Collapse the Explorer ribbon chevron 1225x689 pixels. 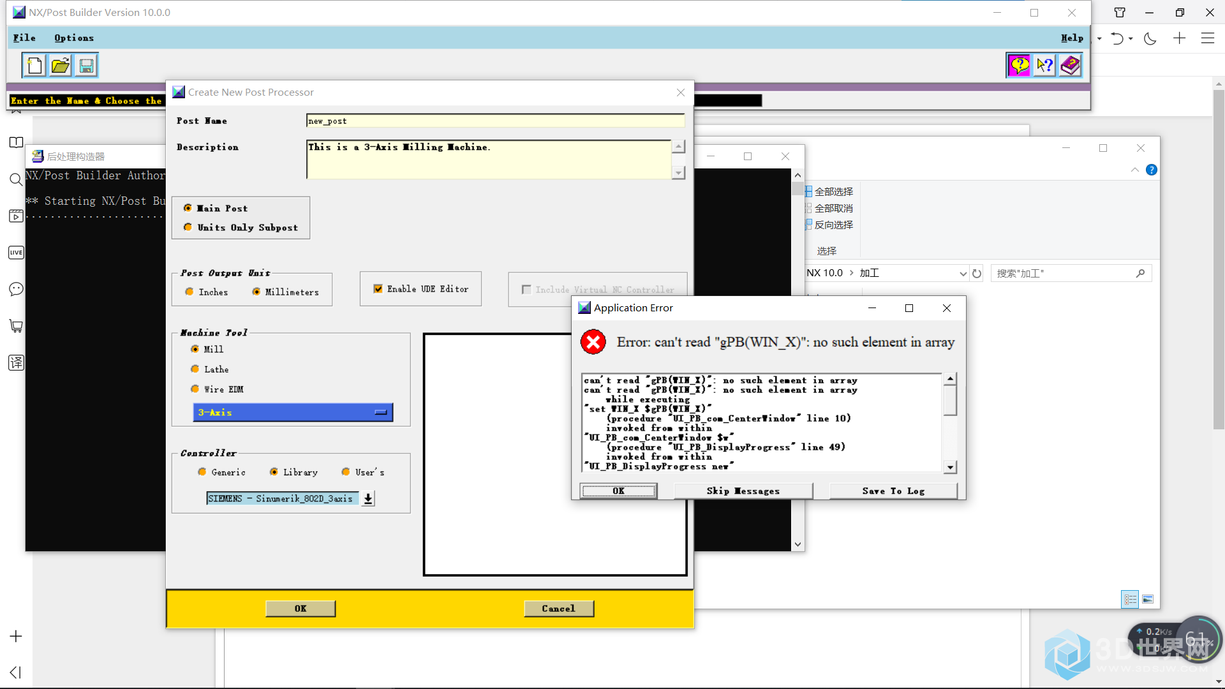click(x=1134, y=170)
